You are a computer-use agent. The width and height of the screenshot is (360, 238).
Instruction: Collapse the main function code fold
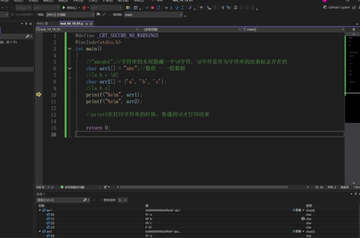(x=70, y=49)
